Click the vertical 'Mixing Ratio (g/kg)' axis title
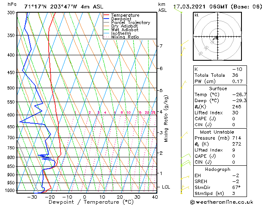266x205 pixels. click(166, 119)
